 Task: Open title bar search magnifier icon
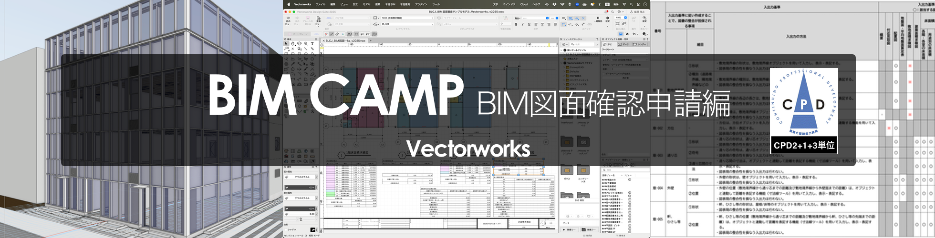[613, 12]
